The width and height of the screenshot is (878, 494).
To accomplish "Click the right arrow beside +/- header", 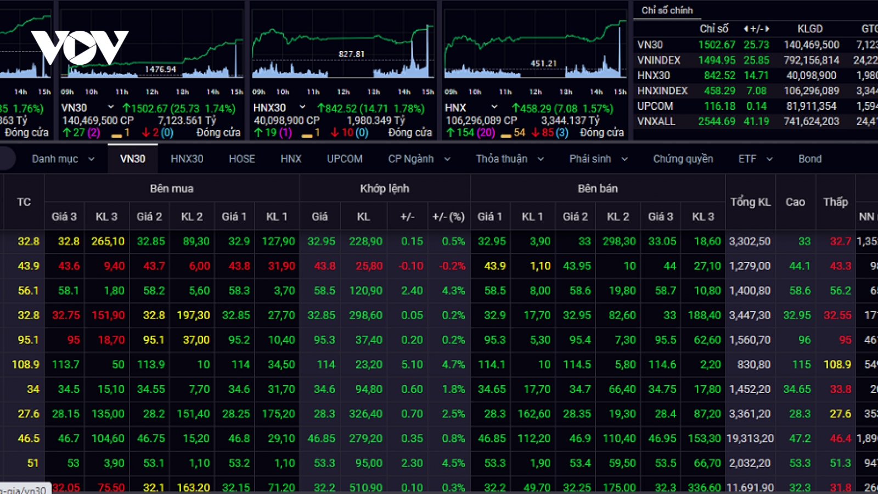I will [x=767, y=29].
